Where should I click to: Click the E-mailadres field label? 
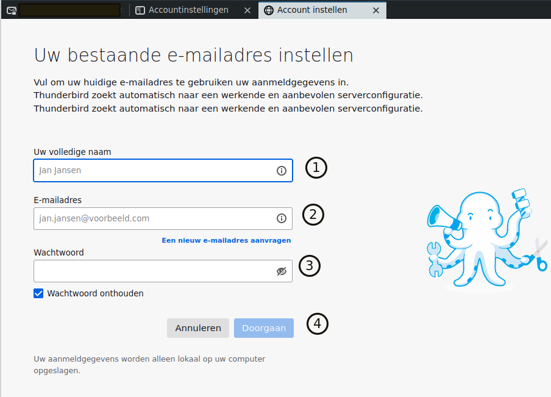pyautogui.click(x=58, y=200)
